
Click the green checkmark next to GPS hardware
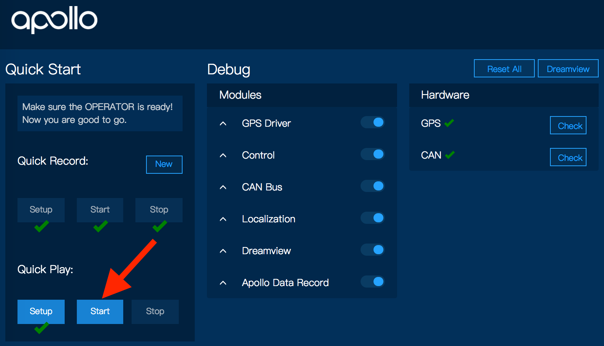[449, 123]
